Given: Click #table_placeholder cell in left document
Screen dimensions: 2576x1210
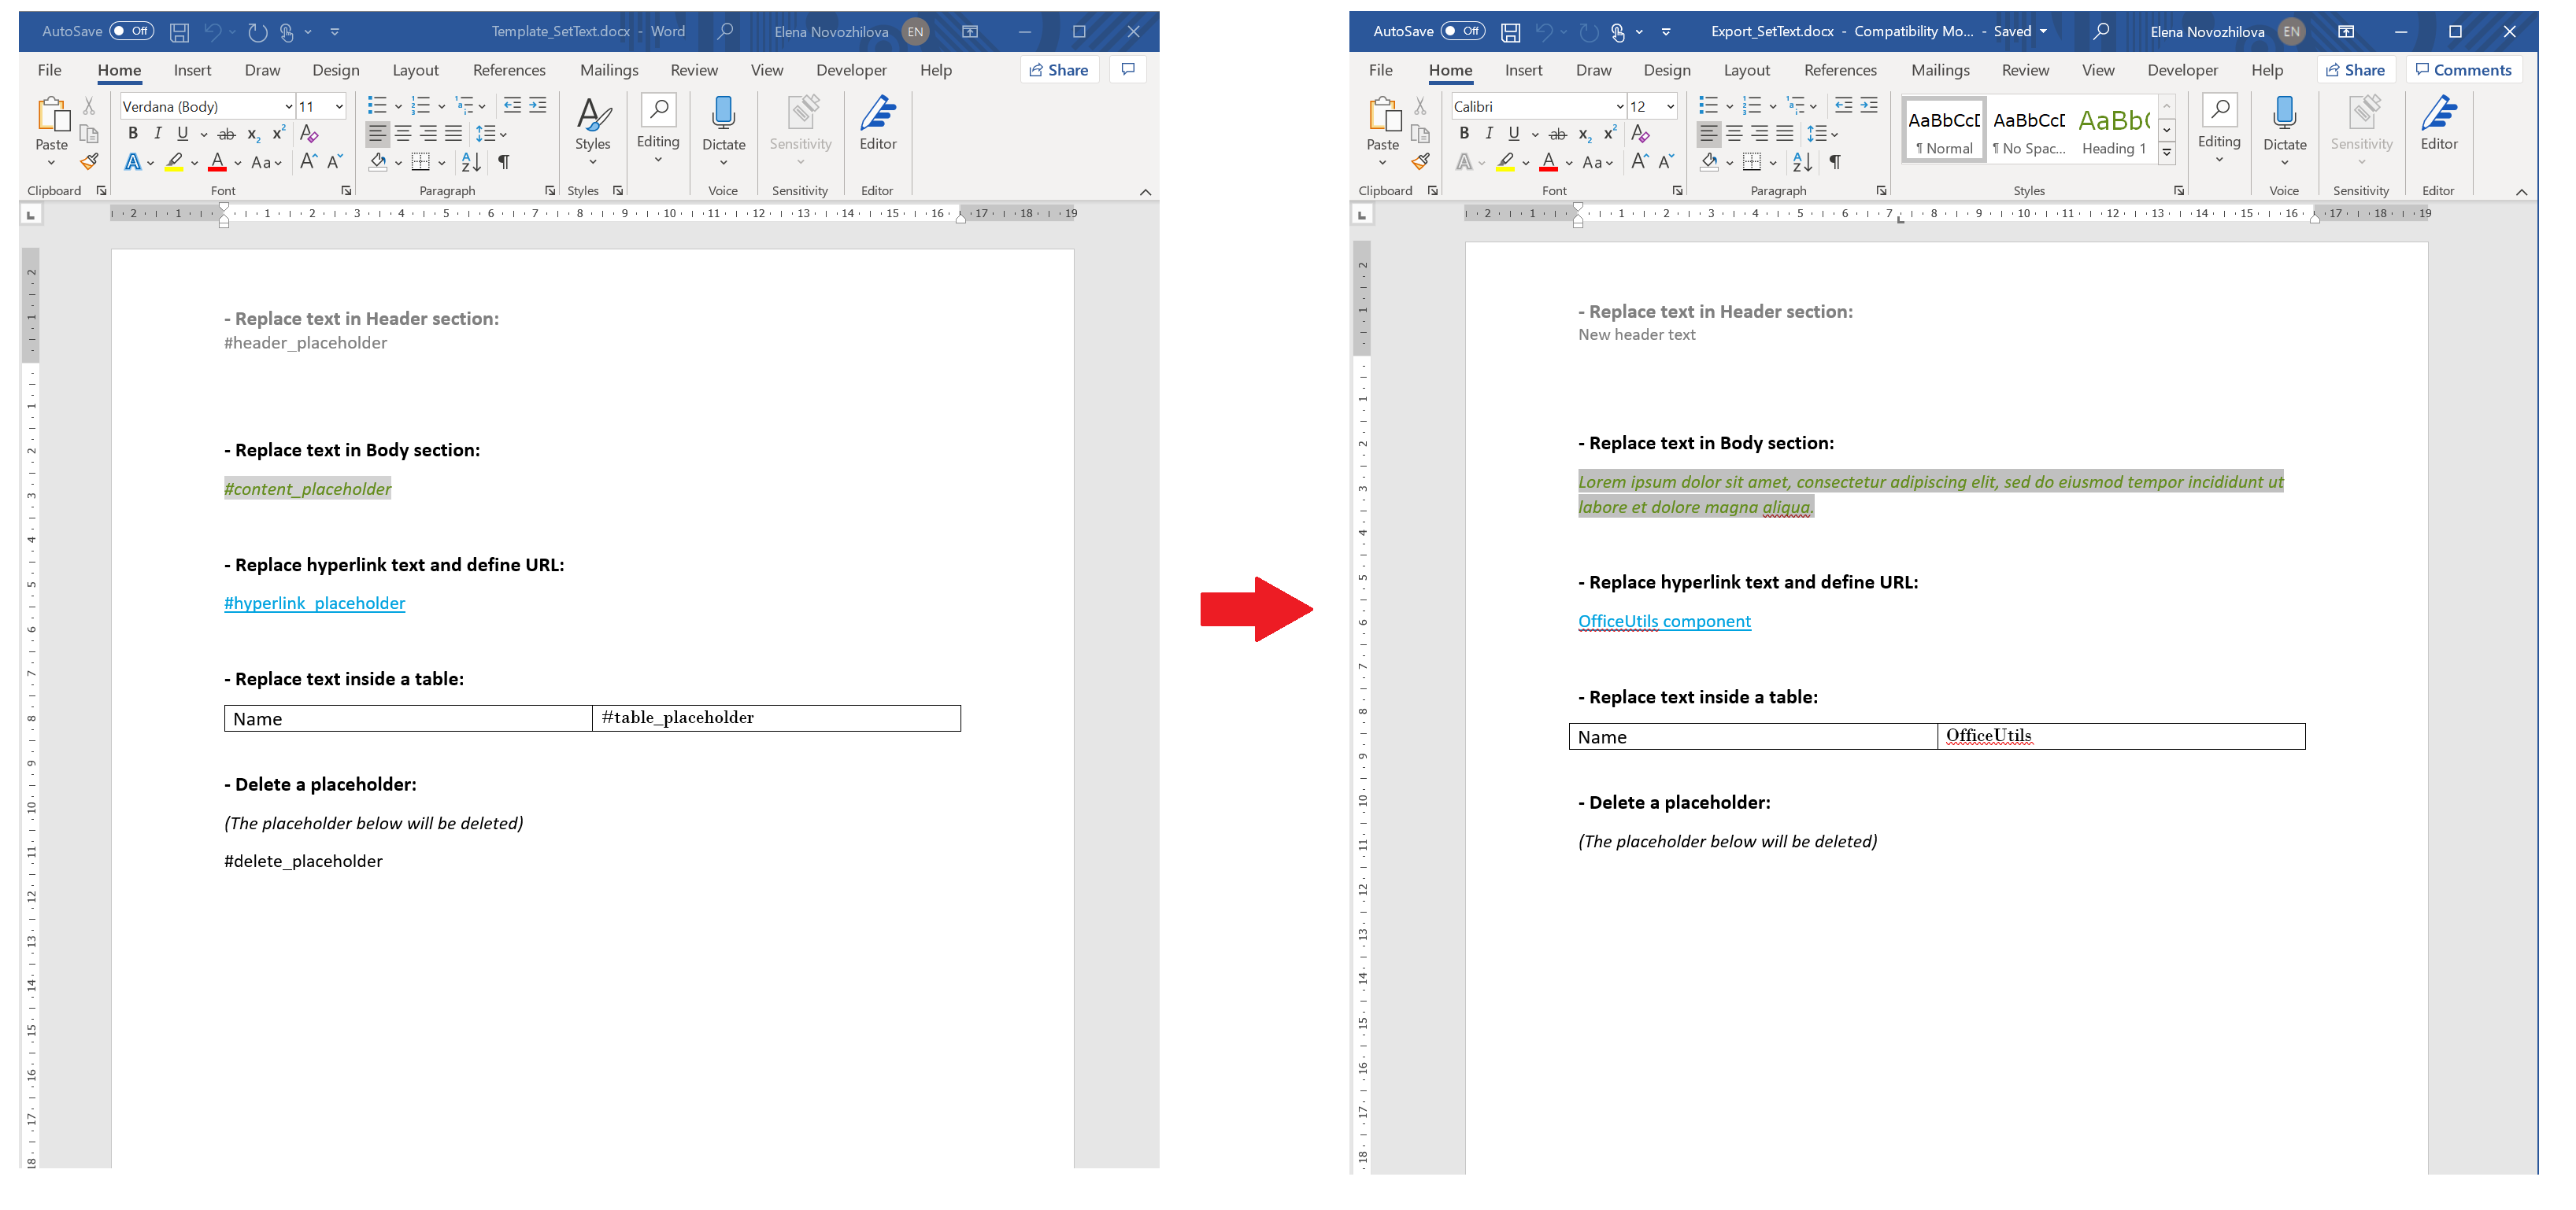Looking at the screenshot, I should point(776,718).
